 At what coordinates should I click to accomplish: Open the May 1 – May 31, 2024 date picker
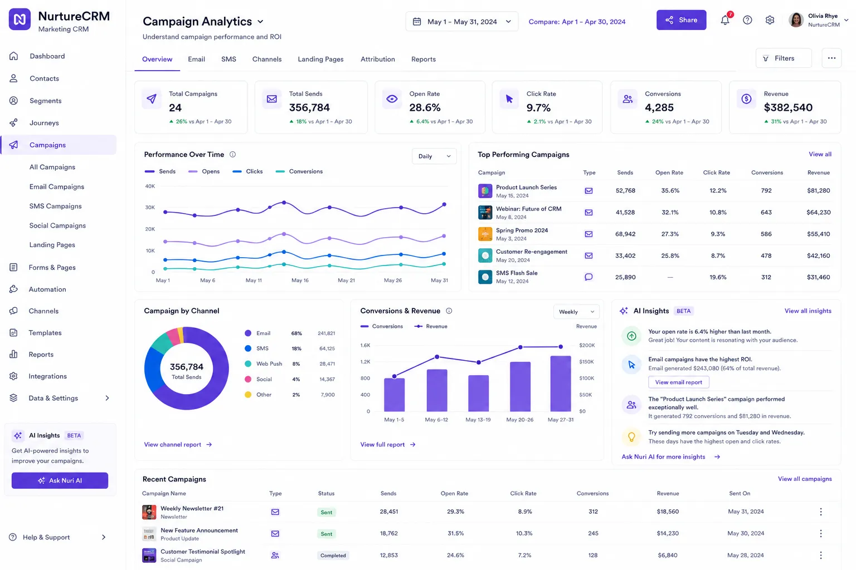[462, 22]
